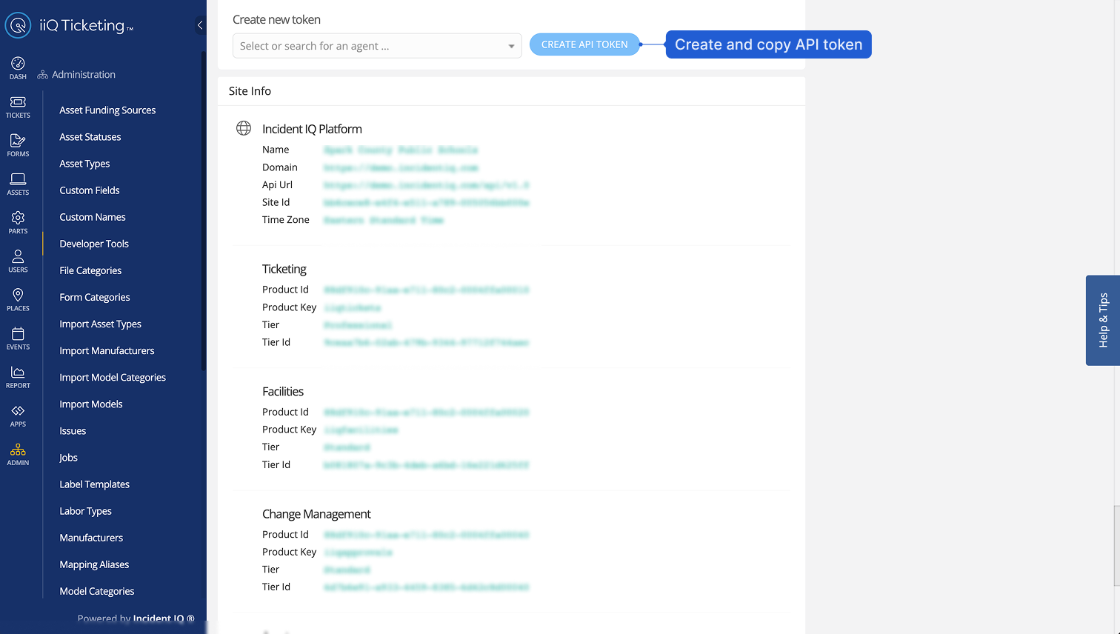The width and height of the screenshot is (1120, 634).
Task: Click the 'Domain' label
Action: [279, 167]
